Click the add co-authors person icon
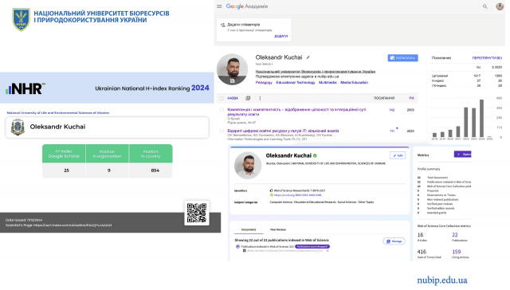510x290 pixels. 223,25
